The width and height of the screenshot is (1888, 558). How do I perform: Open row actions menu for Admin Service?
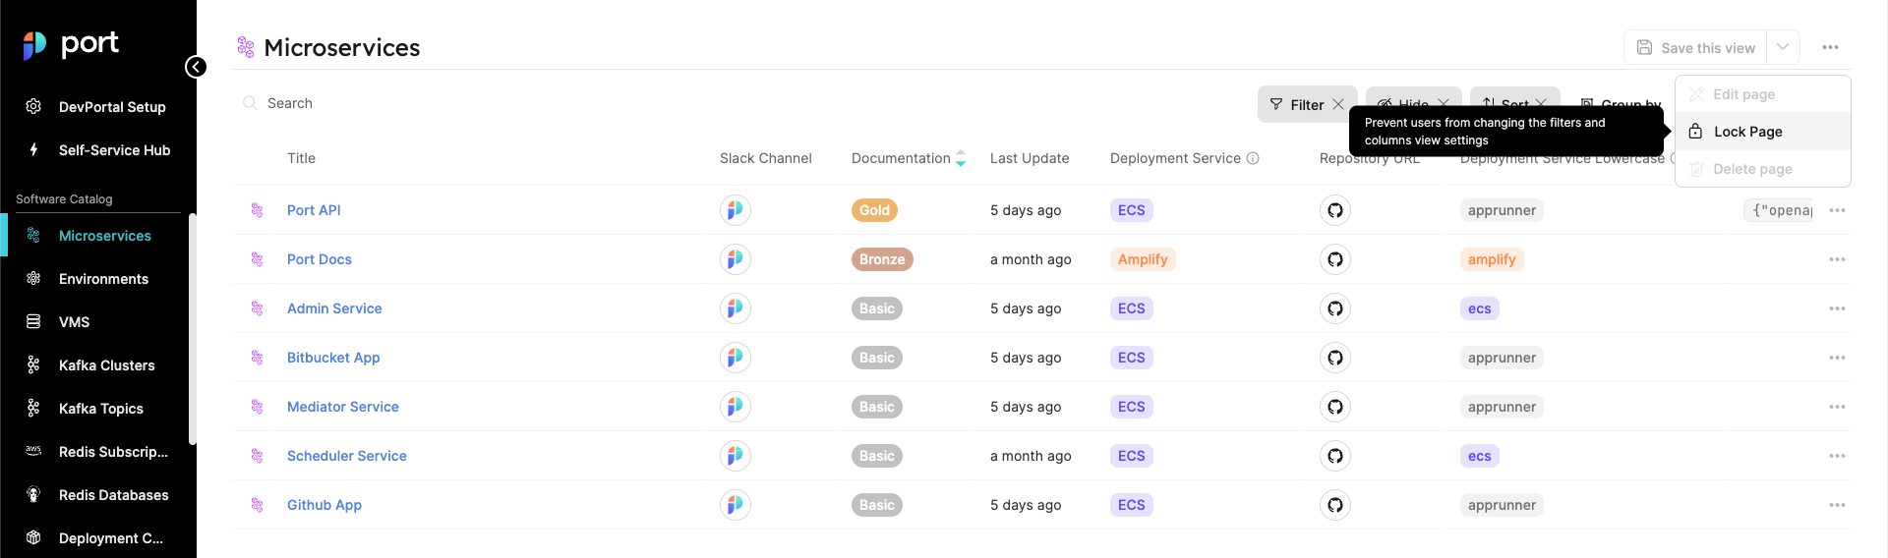(1837, 308)
